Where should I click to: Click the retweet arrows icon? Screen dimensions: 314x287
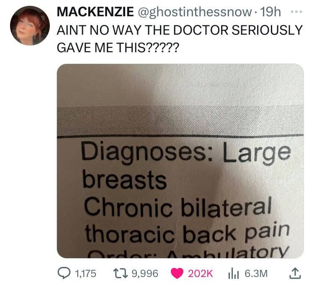(x=120, y=273)
